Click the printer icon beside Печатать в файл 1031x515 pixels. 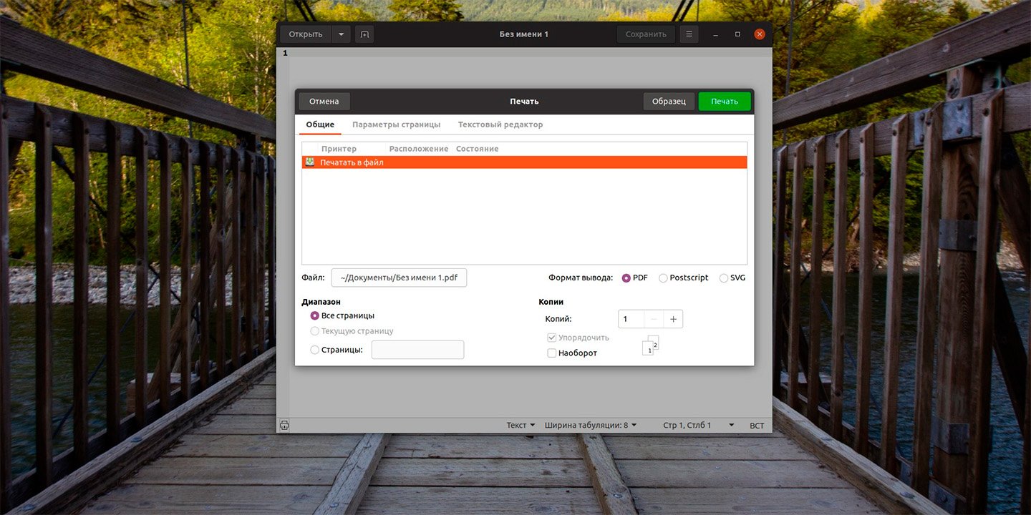point(310,162)
